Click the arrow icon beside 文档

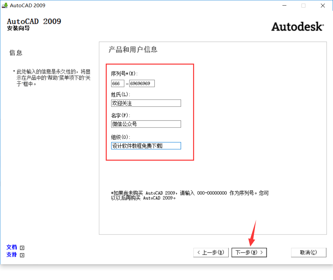22,248
